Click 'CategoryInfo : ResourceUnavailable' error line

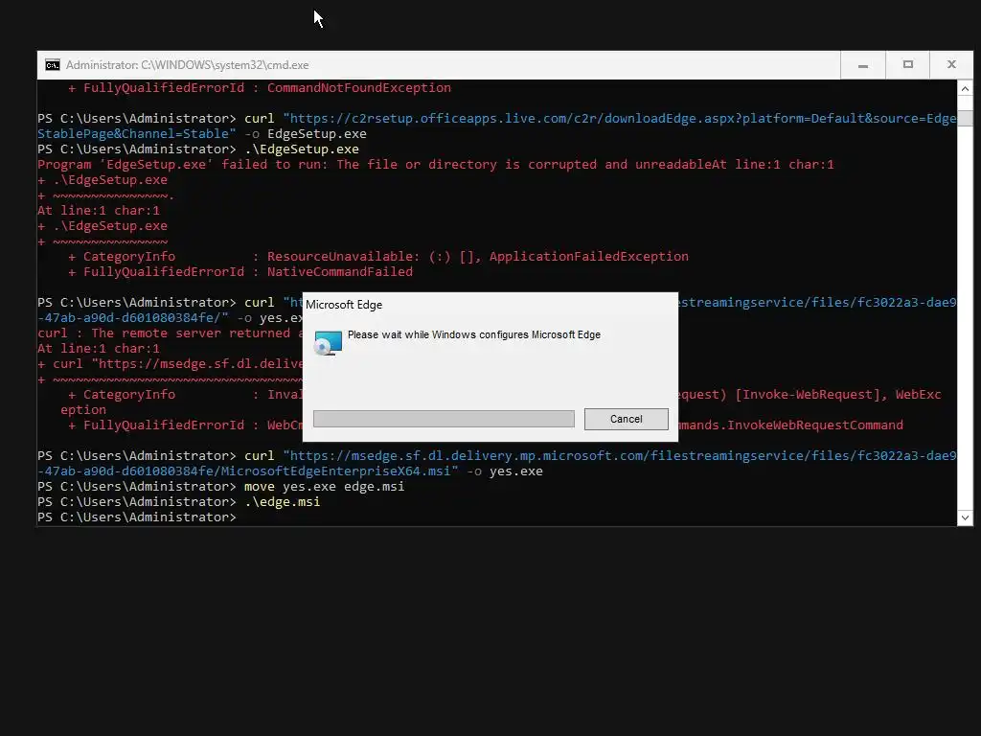pos(377,257)
